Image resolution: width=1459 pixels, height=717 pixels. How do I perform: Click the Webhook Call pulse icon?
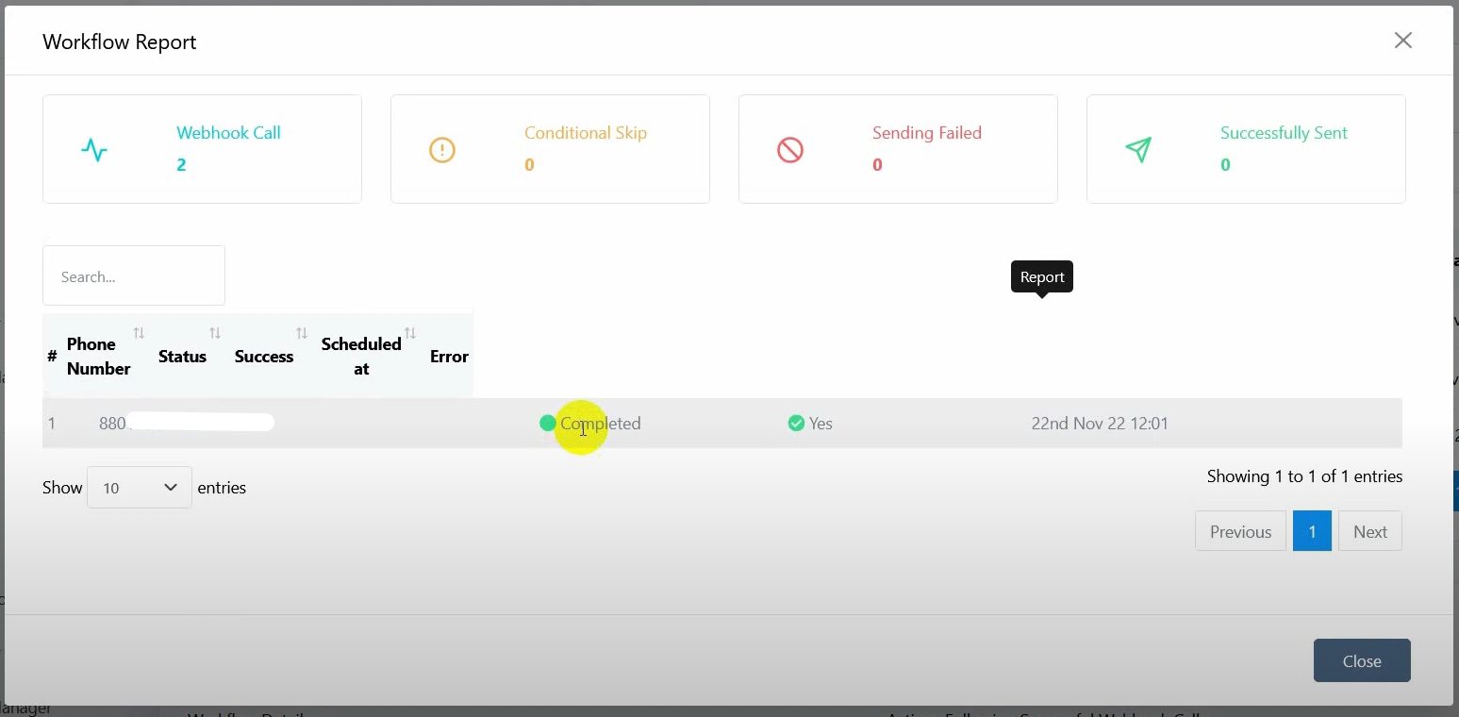(x=94, y=150)
